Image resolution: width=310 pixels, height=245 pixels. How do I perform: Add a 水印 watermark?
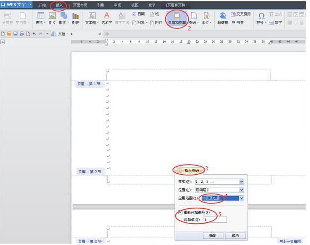point(207,18)
